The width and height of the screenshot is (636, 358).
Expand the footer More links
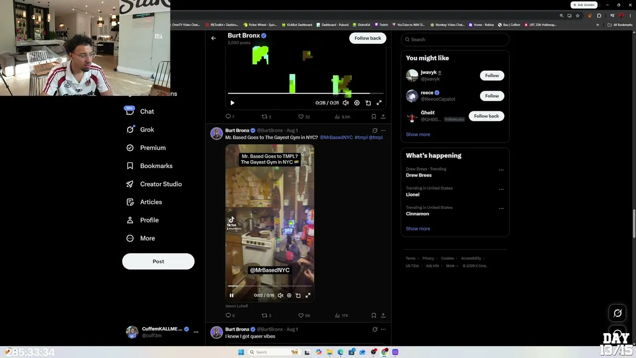[452, 266]
